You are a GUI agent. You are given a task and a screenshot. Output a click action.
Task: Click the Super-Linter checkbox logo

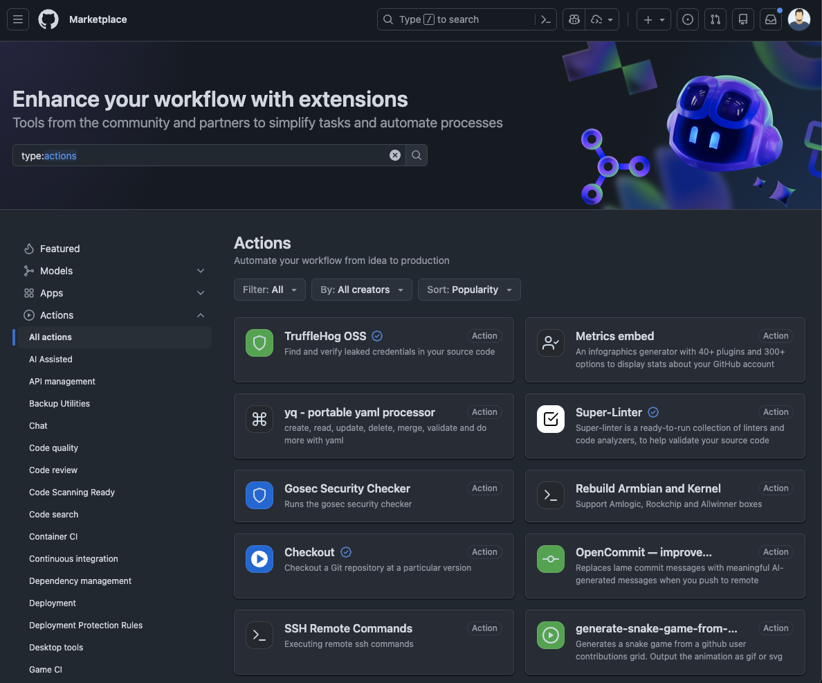click(x=550, y=419)
